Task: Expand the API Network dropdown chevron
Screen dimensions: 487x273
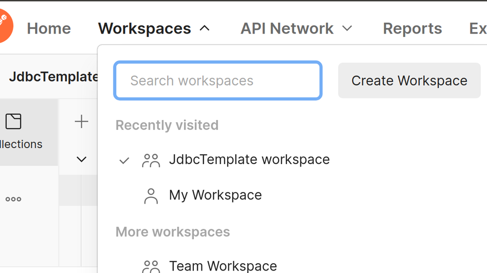Action: coord(347,28)
